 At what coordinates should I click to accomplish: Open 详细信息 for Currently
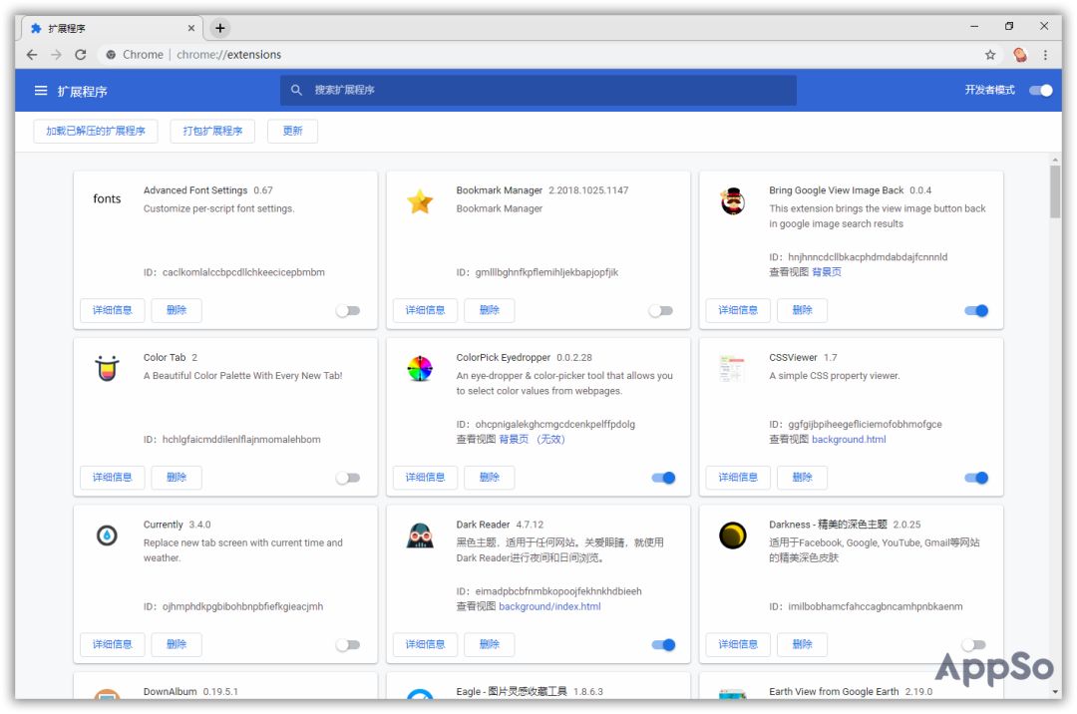(x=112, y=644)
